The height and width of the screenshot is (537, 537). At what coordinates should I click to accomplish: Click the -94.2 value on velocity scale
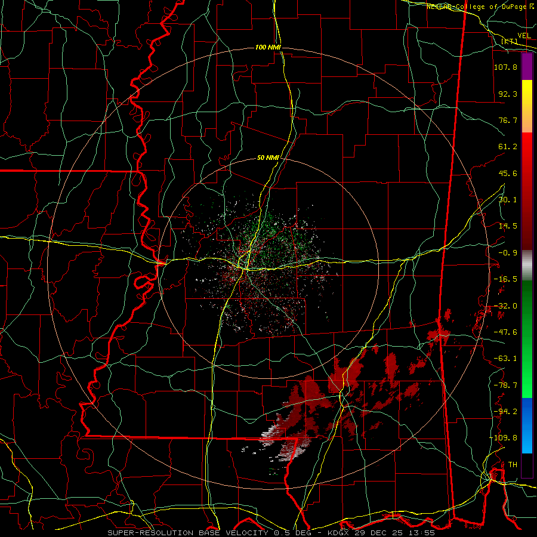505,412
